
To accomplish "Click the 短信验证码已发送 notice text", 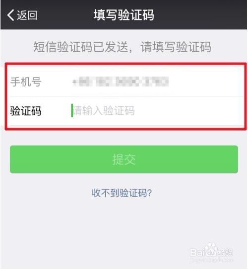I will point(81,47).
